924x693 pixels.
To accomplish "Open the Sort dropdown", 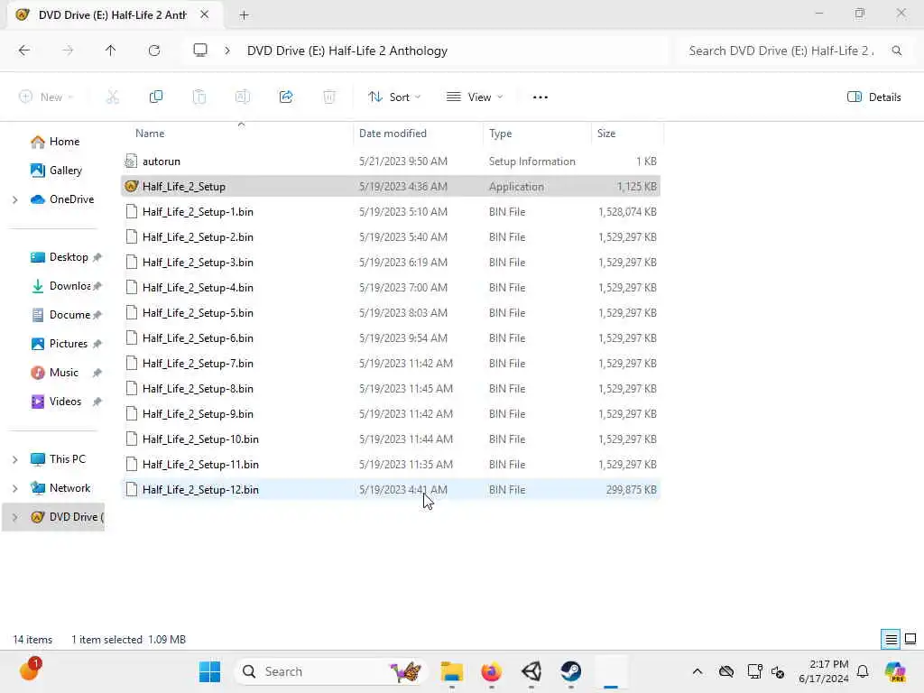I will (394, 97).
